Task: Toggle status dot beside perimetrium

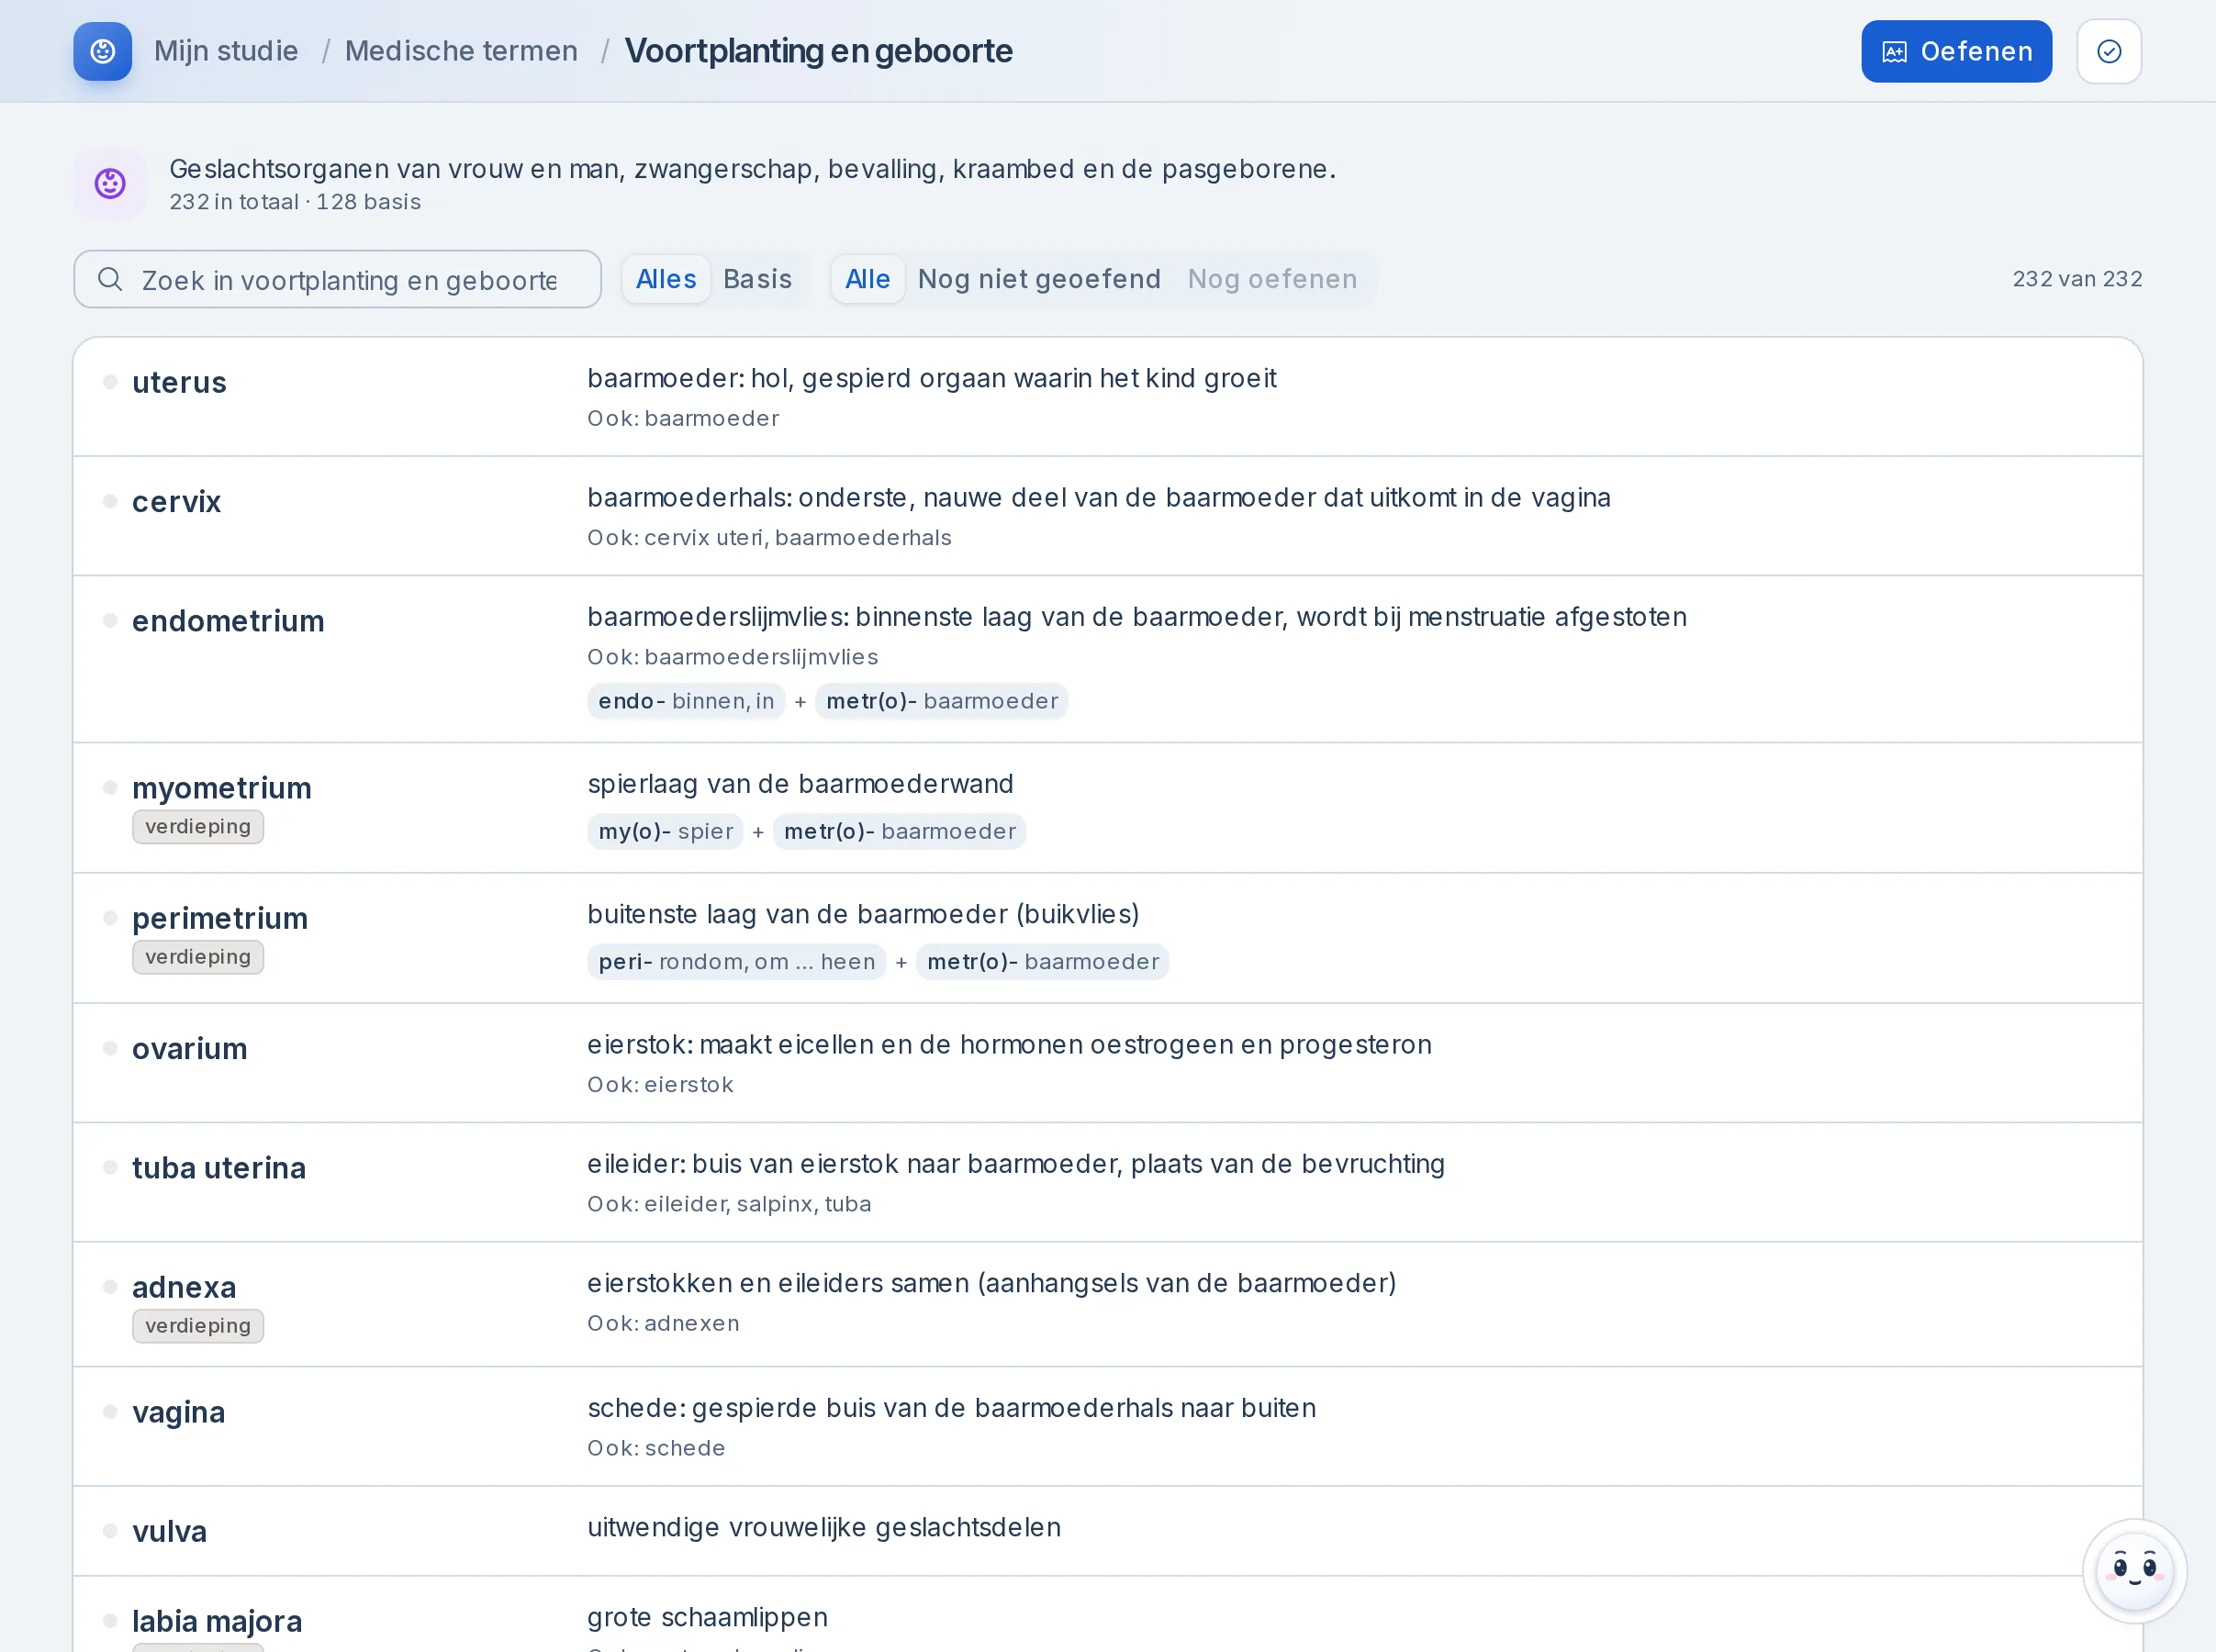Action: [110, 918]
